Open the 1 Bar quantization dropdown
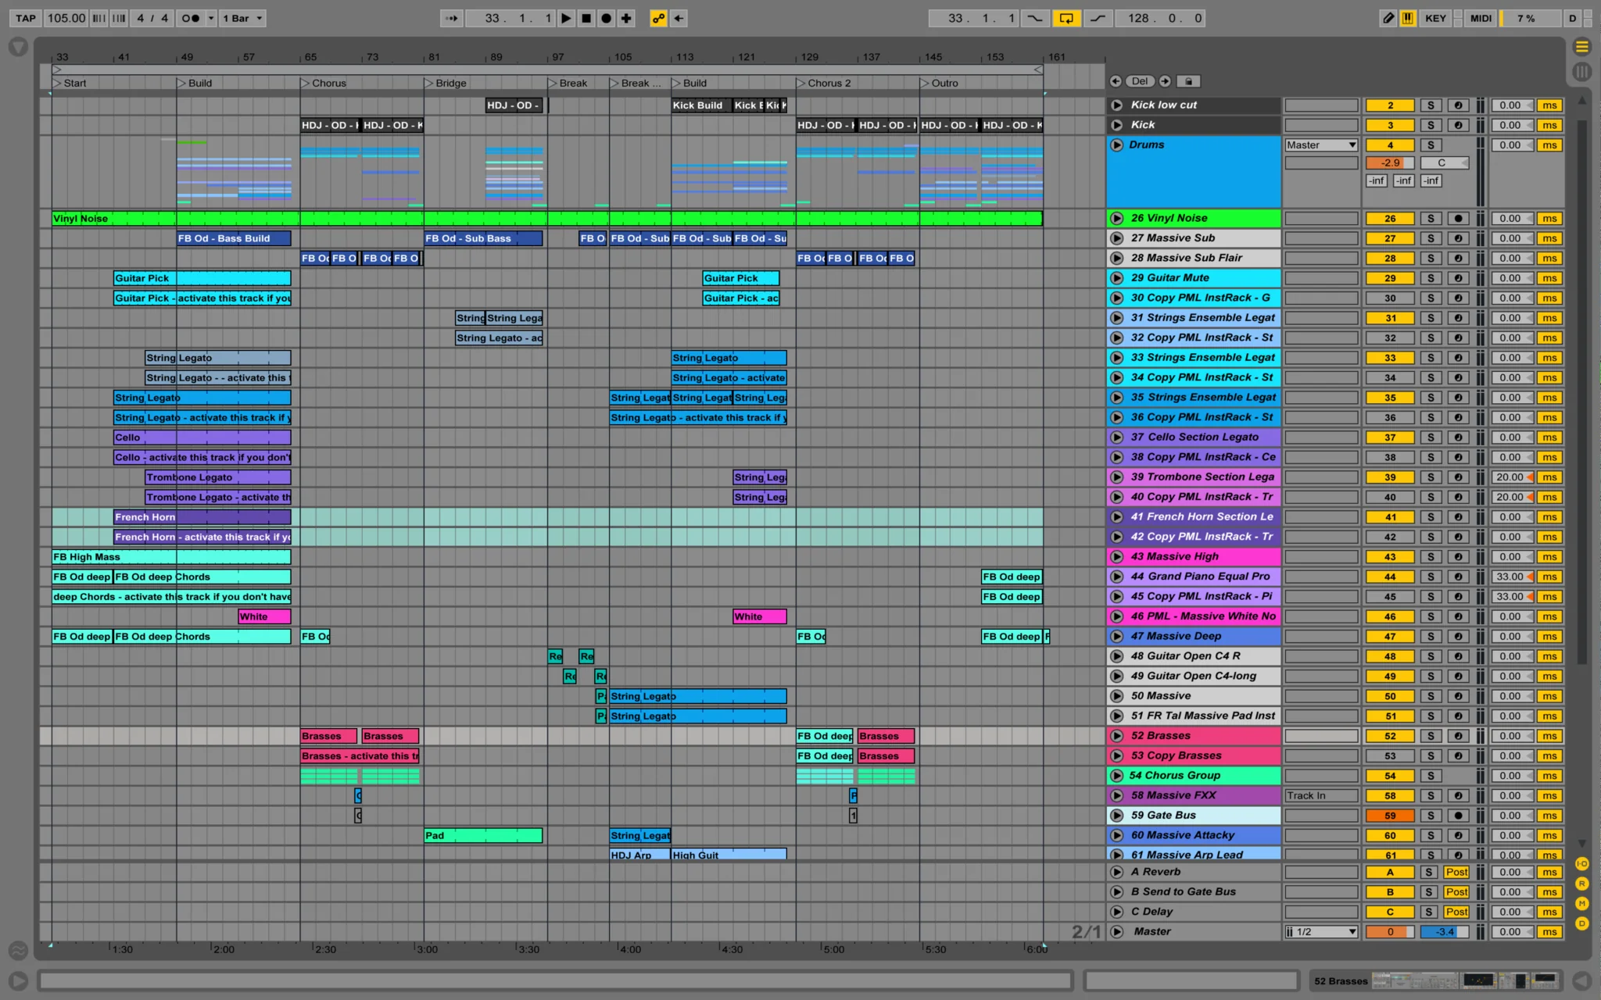The width and height of the screenshot is (1601, 1000). pyautogui.click(x=242, y=18)
